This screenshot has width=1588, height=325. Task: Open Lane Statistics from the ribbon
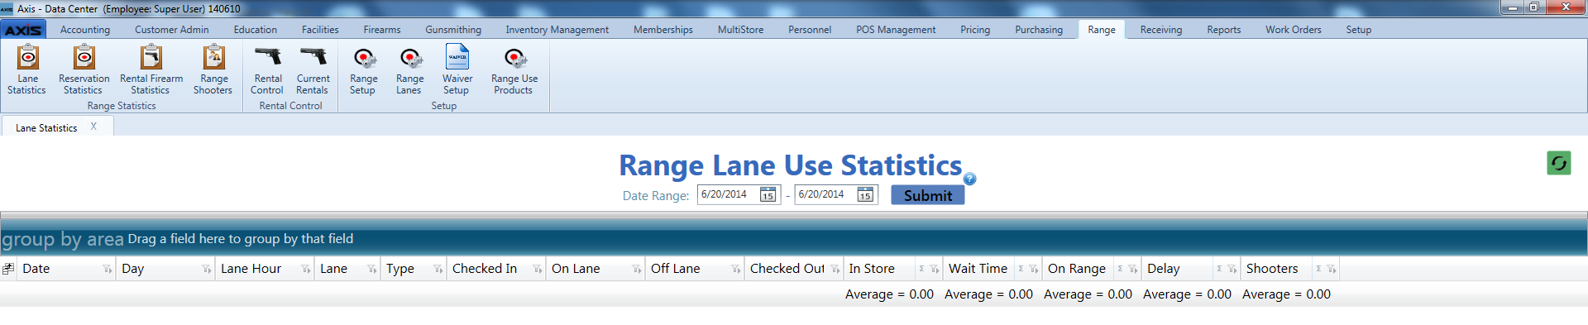pyautogui.click(x=27, y=69)
